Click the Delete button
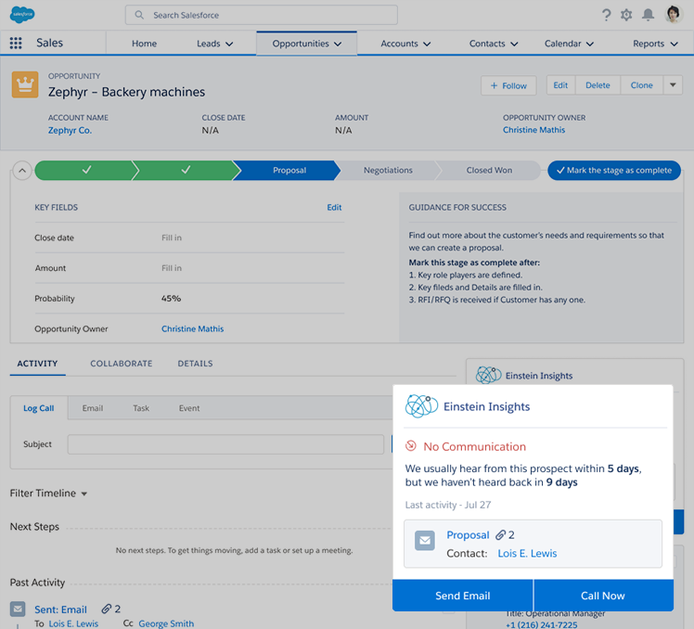This screenshot has width=694, height=629. (598, 85)
